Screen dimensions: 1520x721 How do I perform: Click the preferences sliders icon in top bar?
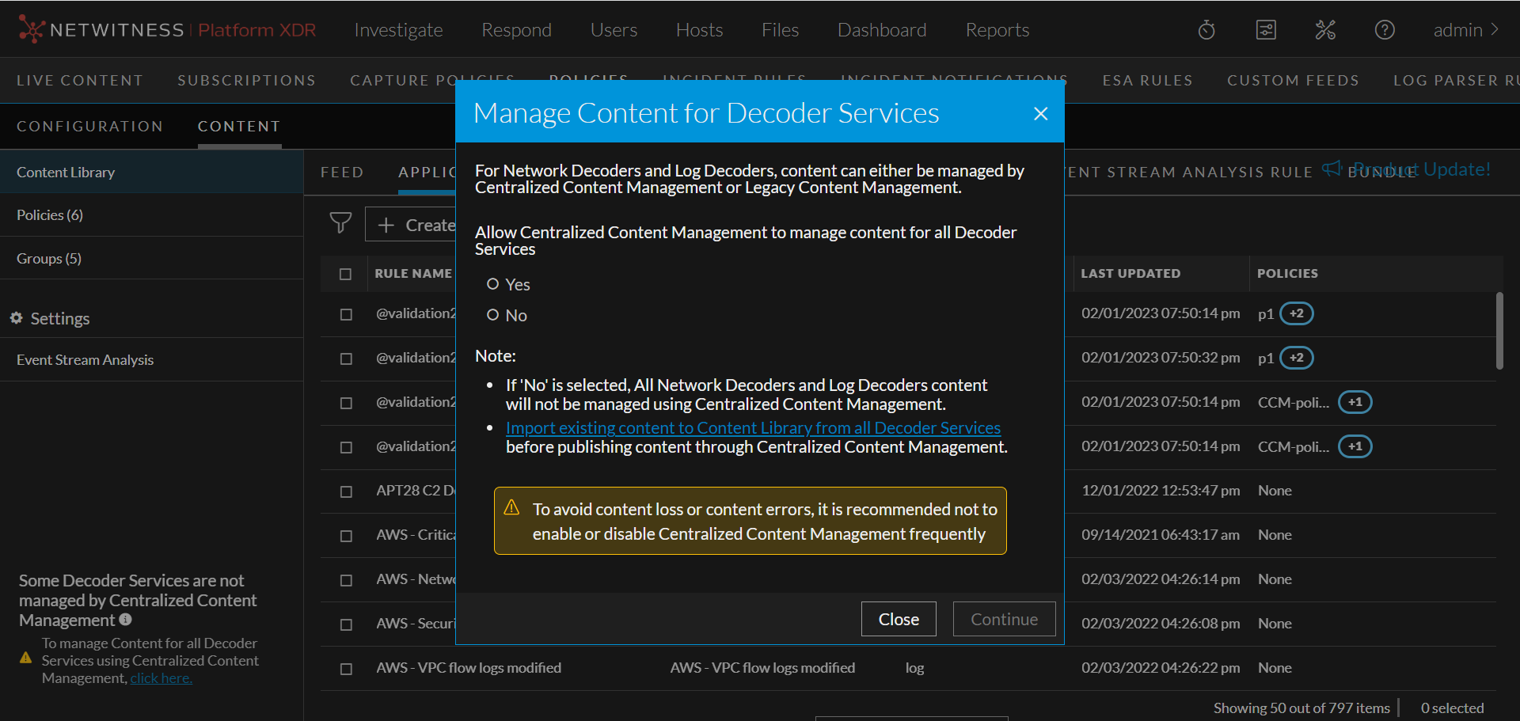coord(1265,30)
